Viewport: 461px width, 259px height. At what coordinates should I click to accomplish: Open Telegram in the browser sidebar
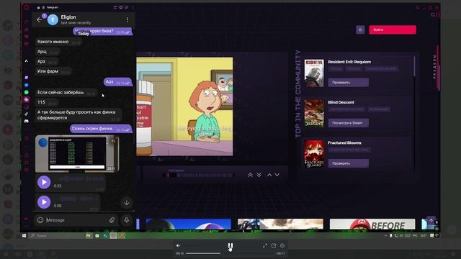coord(27,99)
